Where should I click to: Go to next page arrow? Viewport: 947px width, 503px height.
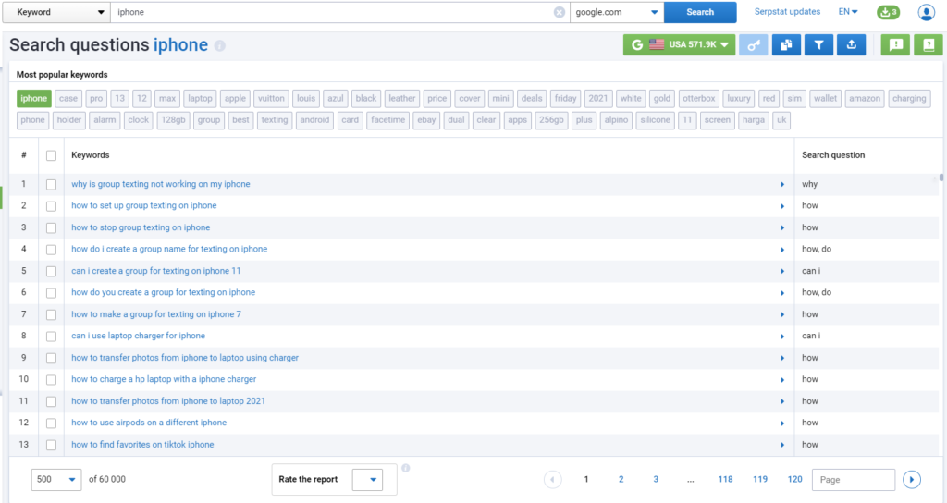click(x=911, y=480)
